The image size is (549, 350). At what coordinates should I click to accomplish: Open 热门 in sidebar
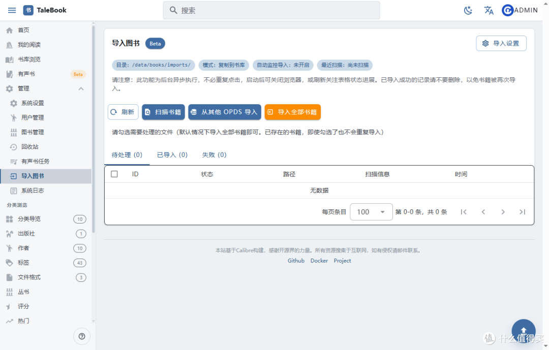pyautogui.click(x=46, y=321)
